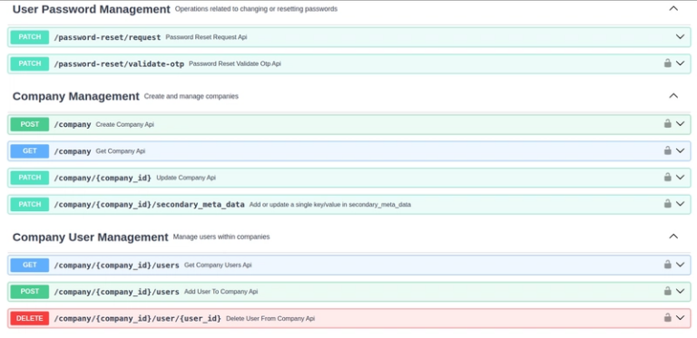697x338 pixels.
Task: Click lock icon on DELETE user endpoint
Action: (x=667, y=317)
